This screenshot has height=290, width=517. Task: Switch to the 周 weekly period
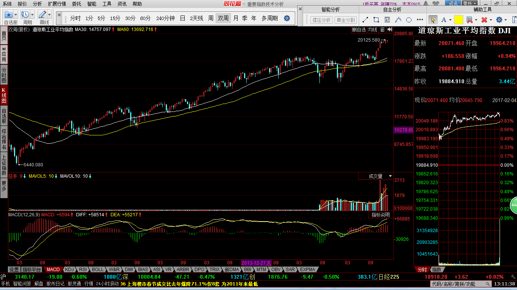point(211,18)
